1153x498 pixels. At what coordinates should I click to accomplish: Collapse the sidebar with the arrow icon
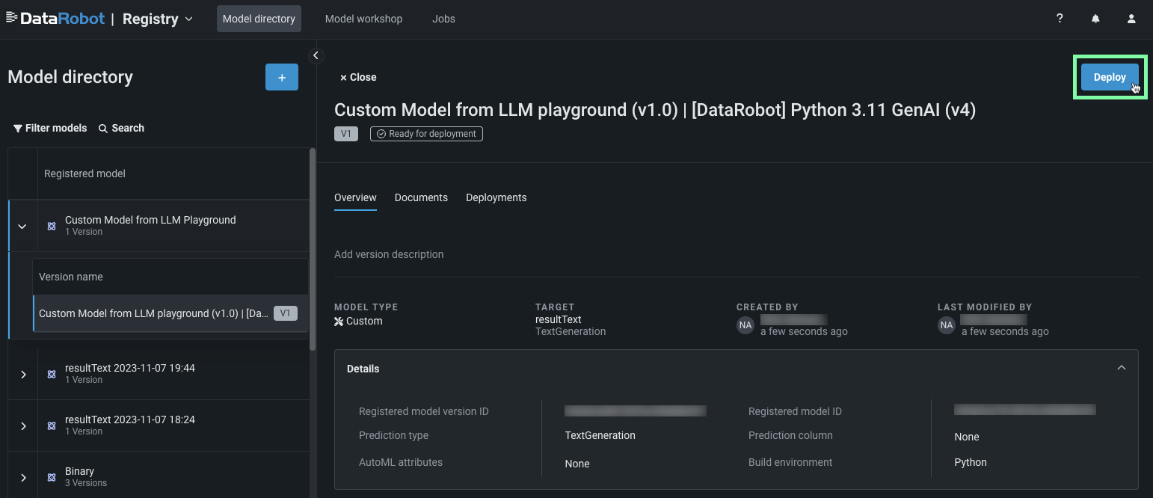(x=316, y=55)
